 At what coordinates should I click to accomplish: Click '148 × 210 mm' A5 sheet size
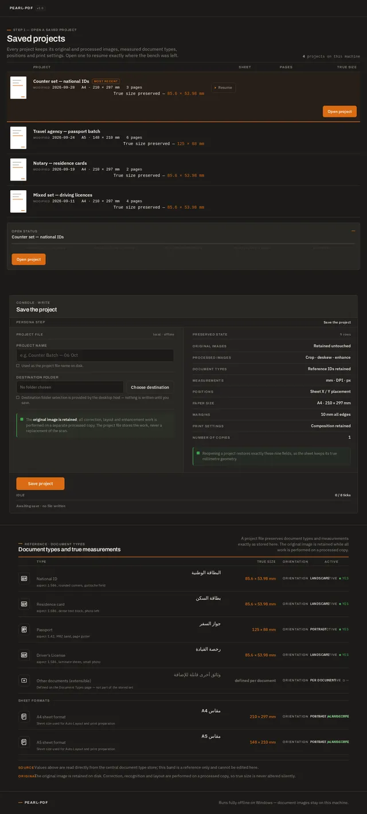[x=263, y=742]
